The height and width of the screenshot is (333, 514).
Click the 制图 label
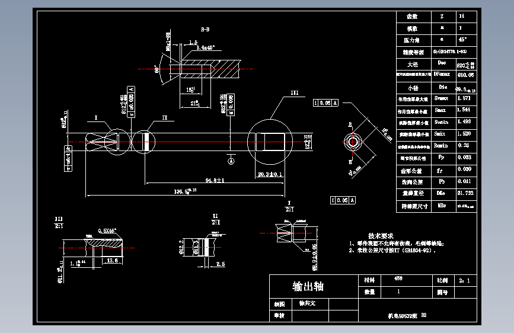click(280, 304)
